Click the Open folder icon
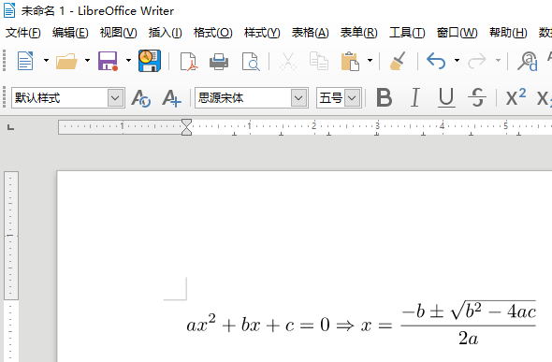This screenshot has width=552, height=362. (x=66, y=61)
